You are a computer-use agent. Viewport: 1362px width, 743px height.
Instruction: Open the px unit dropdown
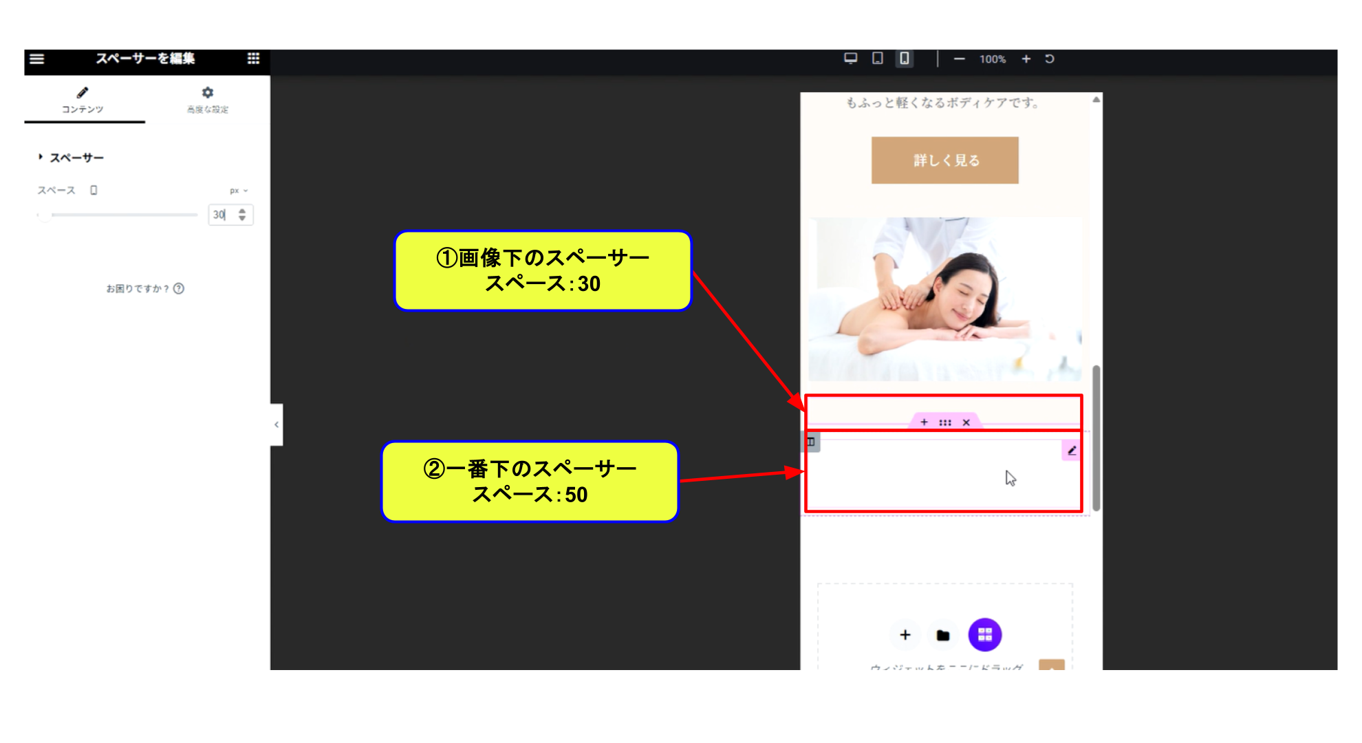tap(239, 191)
